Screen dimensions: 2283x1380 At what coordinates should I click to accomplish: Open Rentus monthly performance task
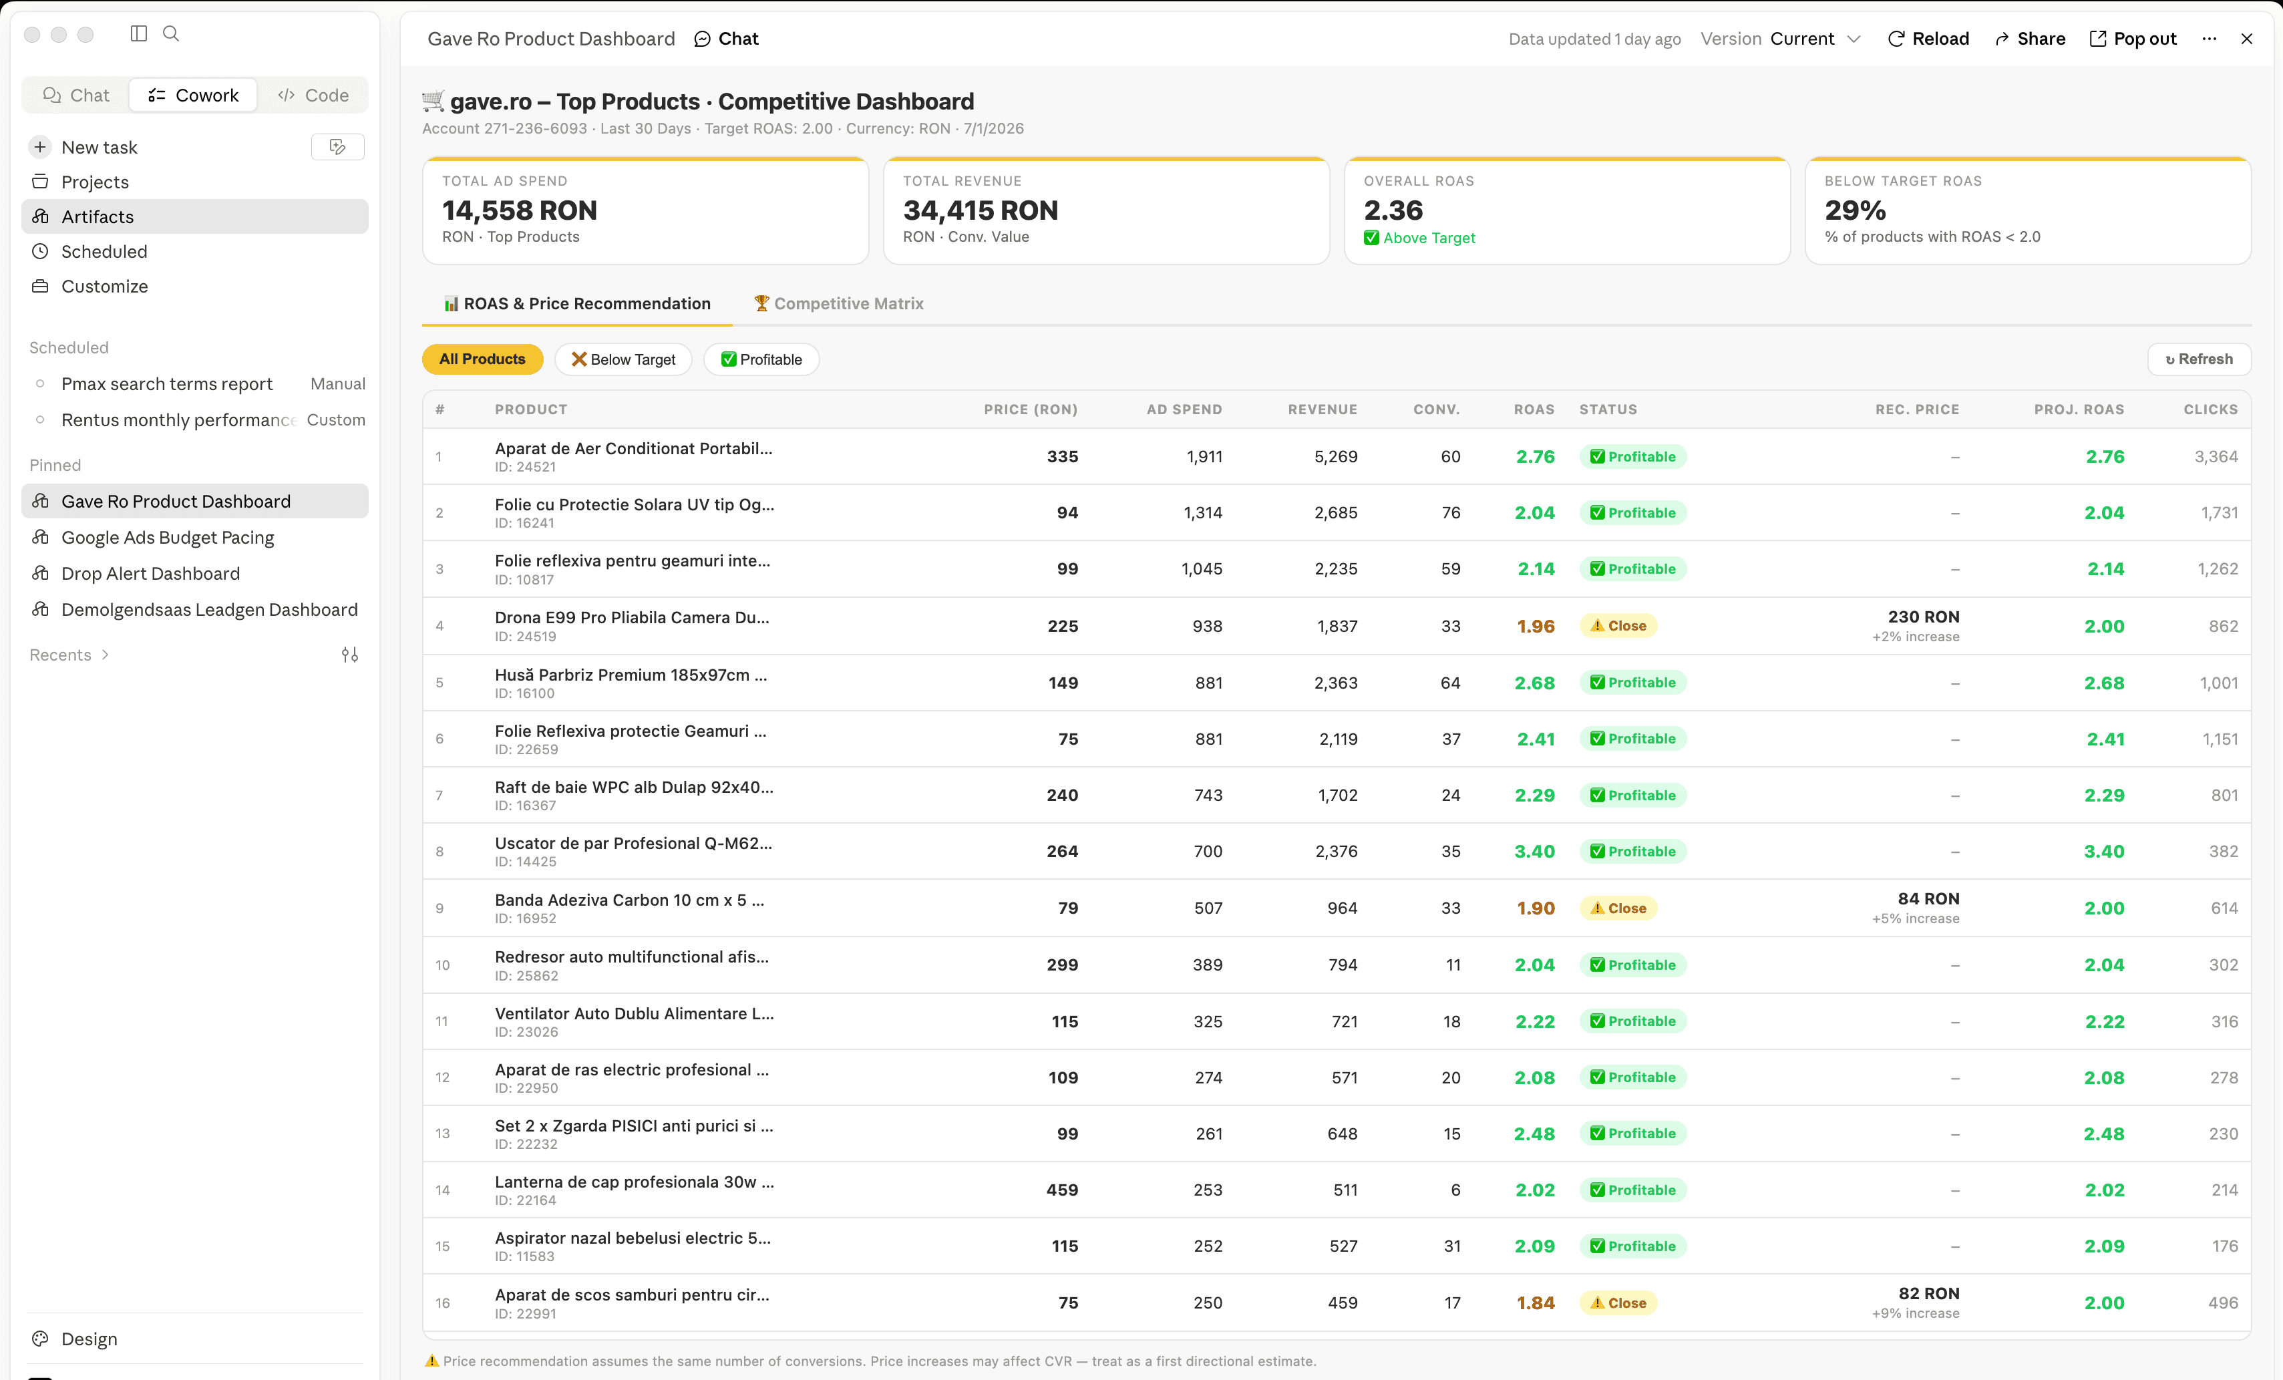(194, 420)
